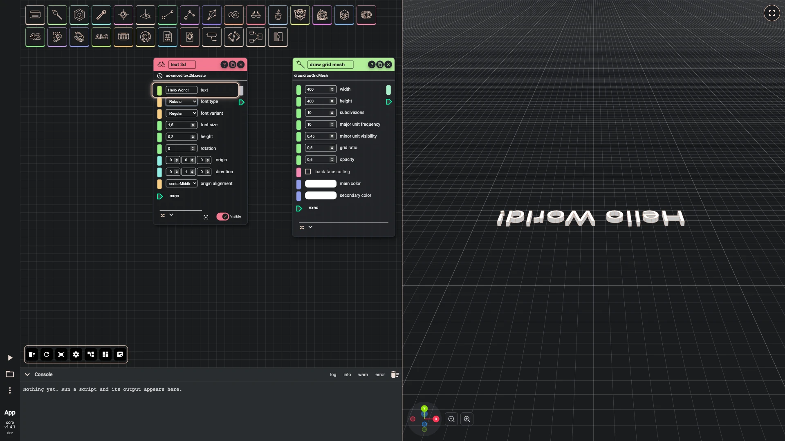Open the origin alignment centerMiddle dropdown

pos(182,184)
